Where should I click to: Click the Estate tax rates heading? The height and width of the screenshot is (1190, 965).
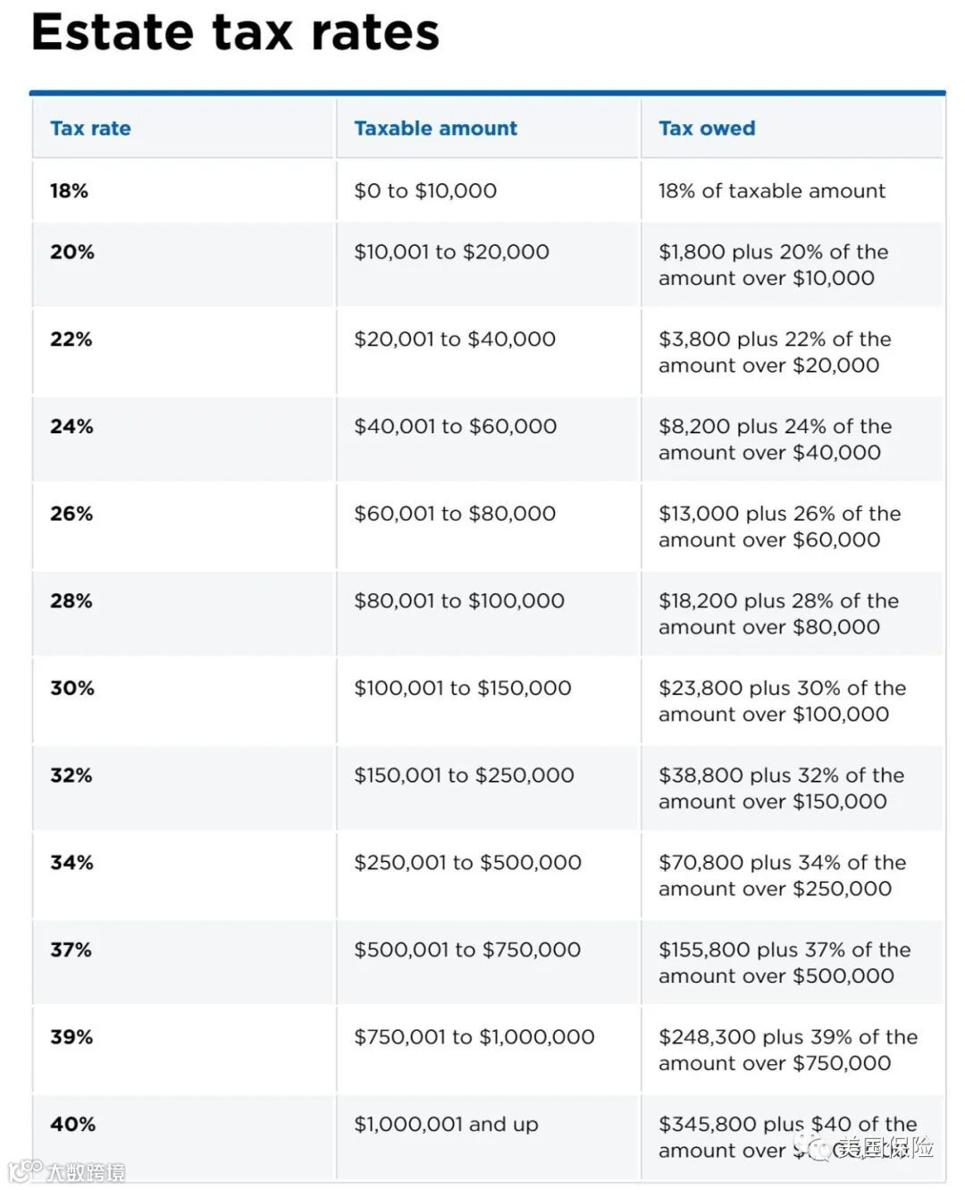coord(235,32)
